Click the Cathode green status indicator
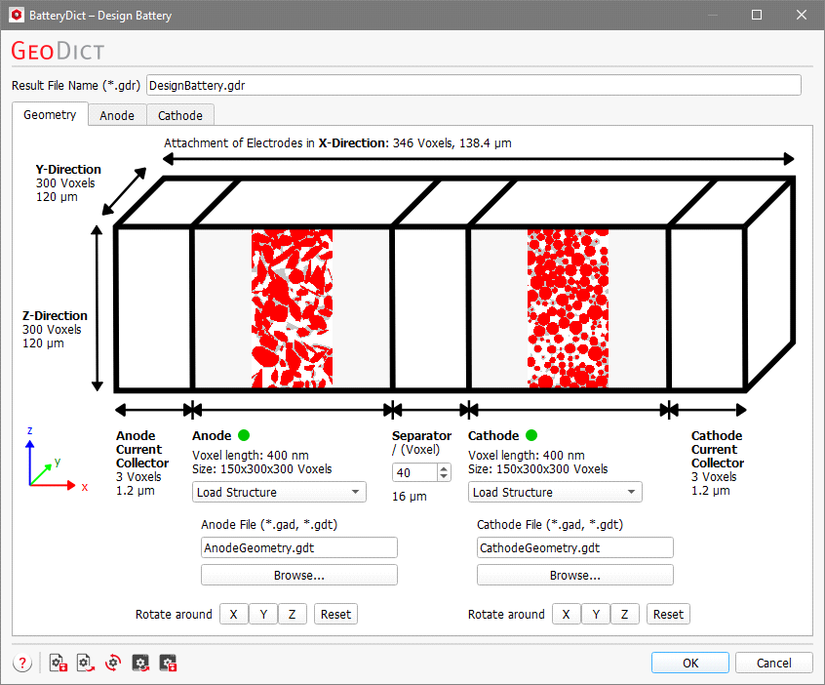825x685 pixels. point(531,435)
